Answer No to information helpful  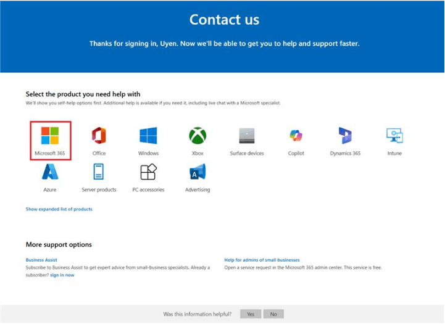[273, 314]
